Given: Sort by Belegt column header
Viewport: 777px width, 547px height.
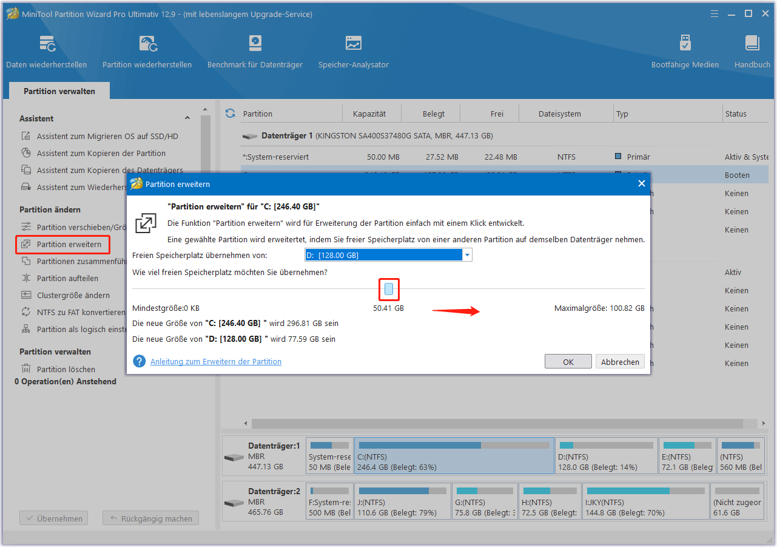Looking at the screenshot, I should [434, 114].
